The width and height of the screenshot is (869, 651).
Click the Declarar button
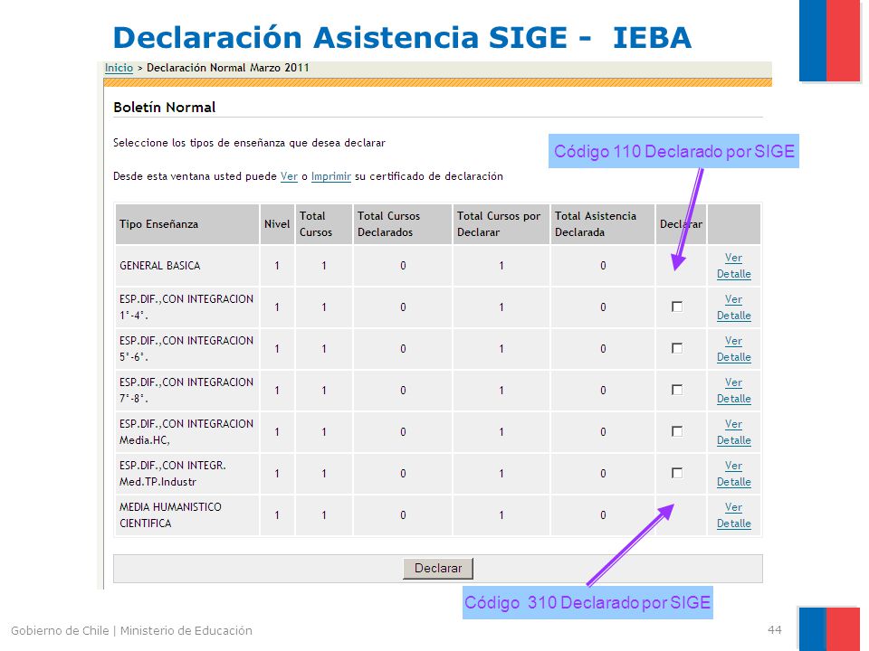[438, 569]
